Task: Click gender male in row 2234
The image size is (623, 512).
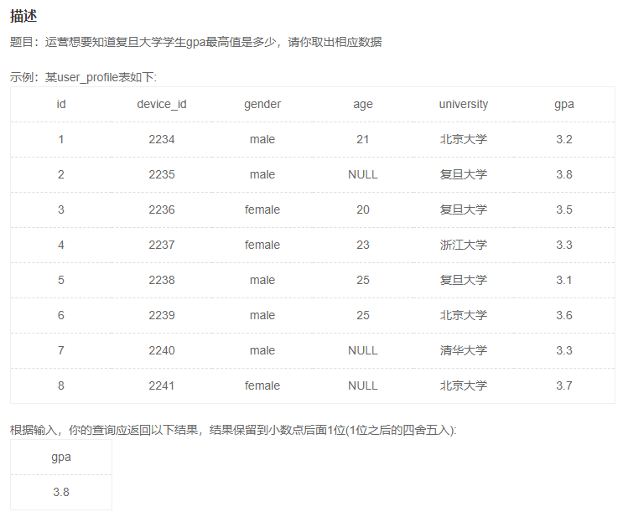Action: pos(262,139)
